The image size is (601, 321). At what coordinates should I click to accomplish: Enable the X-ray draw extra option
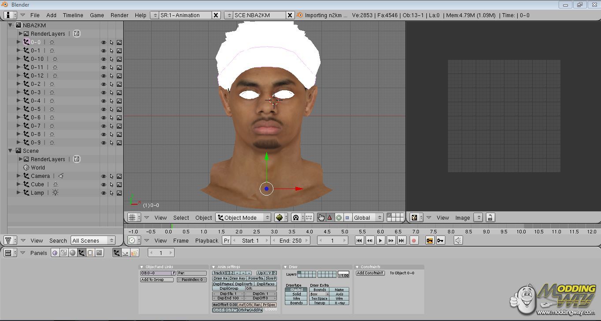[339, 303]
